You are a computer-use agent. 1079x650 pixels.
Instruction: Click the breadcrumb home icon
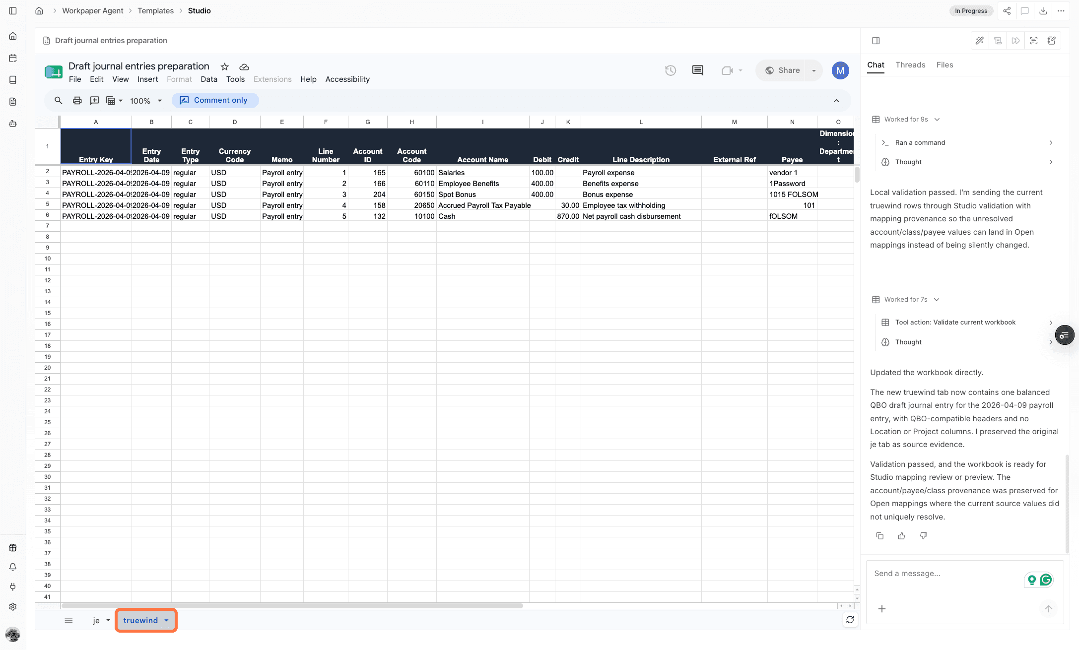click(39, 11)
